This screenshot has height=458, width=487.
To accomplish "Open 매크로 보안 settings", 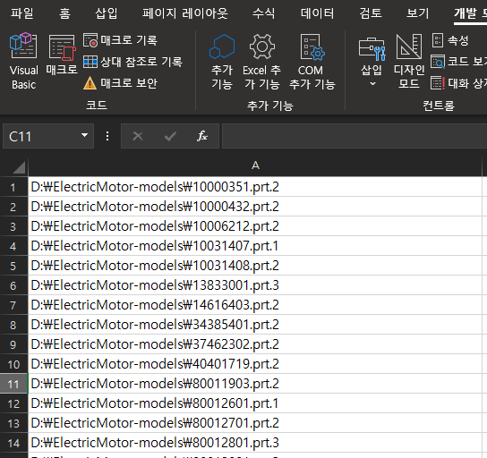I will pos(120,83).
